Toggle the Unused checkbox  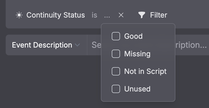(x=116, y=89)
